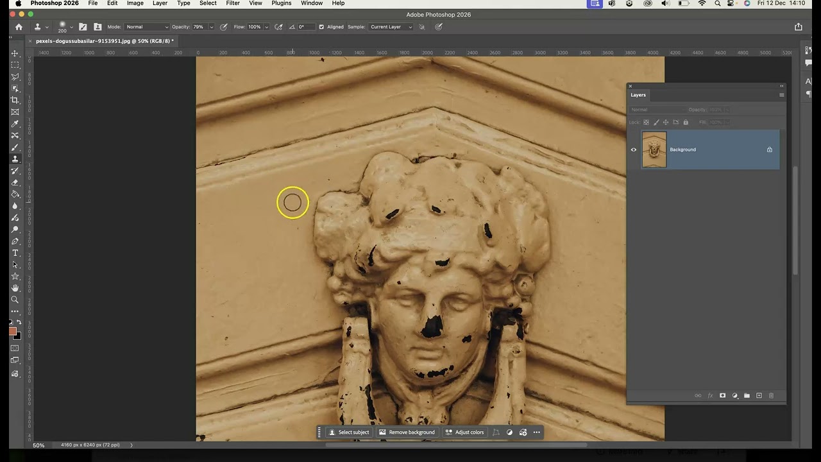Open status bar info arrow
Viewport: 821px width, 462px height.
coord(131,445)
